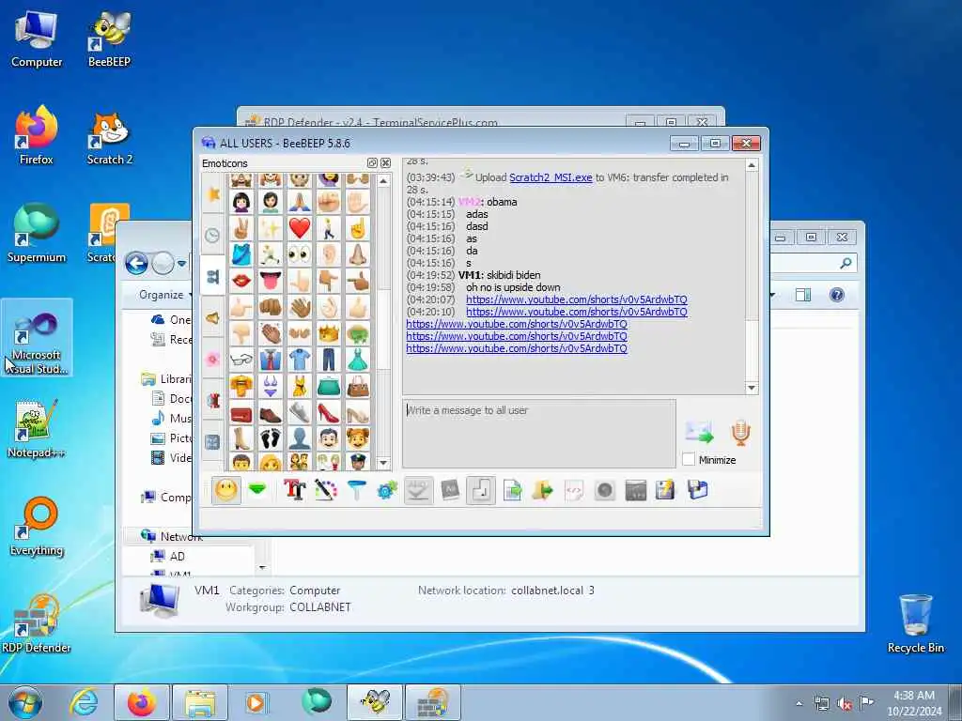Click the Emoticons list scroll up arrow
Image resolution: width=962 pixels, height=721 pixels.
coord(383,181)
